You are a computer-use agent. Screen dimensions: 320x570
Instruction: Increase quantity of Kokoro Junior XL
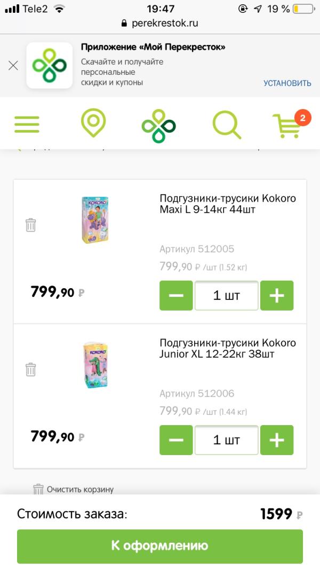(x=277, y=440)
